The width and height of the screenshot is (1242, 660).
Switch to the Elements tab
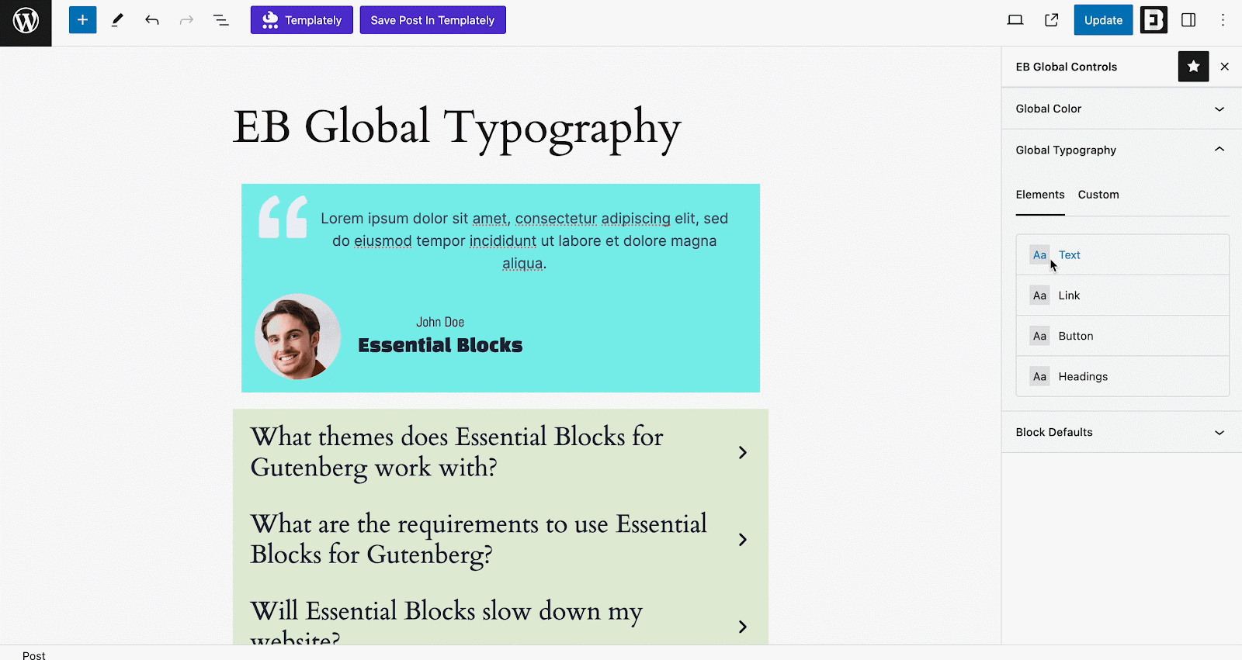click(1040, 195)
